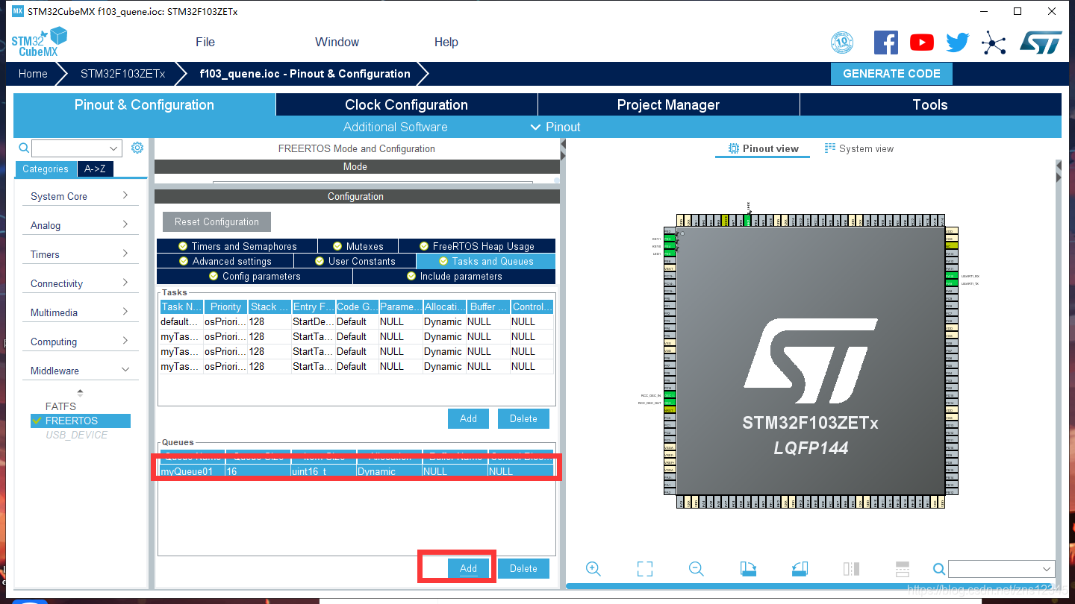The image size is (1075, 604).
Task: Open the Window menu
Action: click(337, 42)
